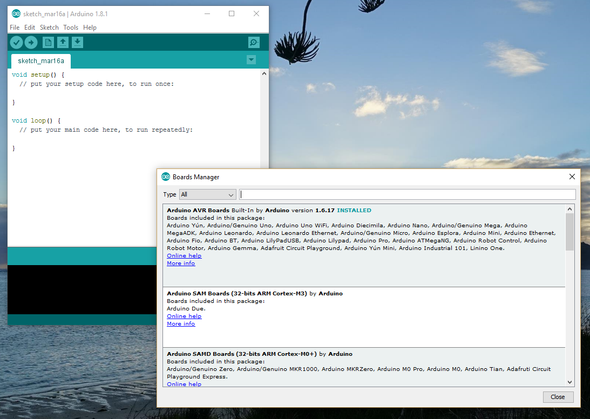Click the 'put your setup code here' comment
This screenshot has height=419, width=590.
point(97,84)
